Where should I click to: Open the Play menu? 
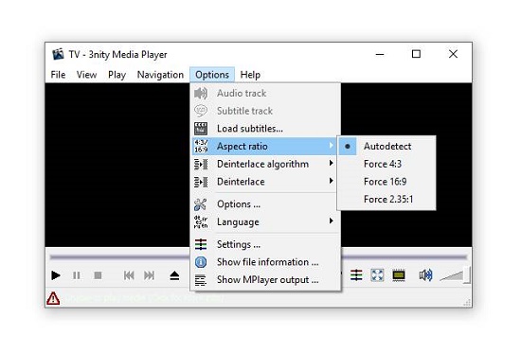pyautogui.click(x=117, y=75)
